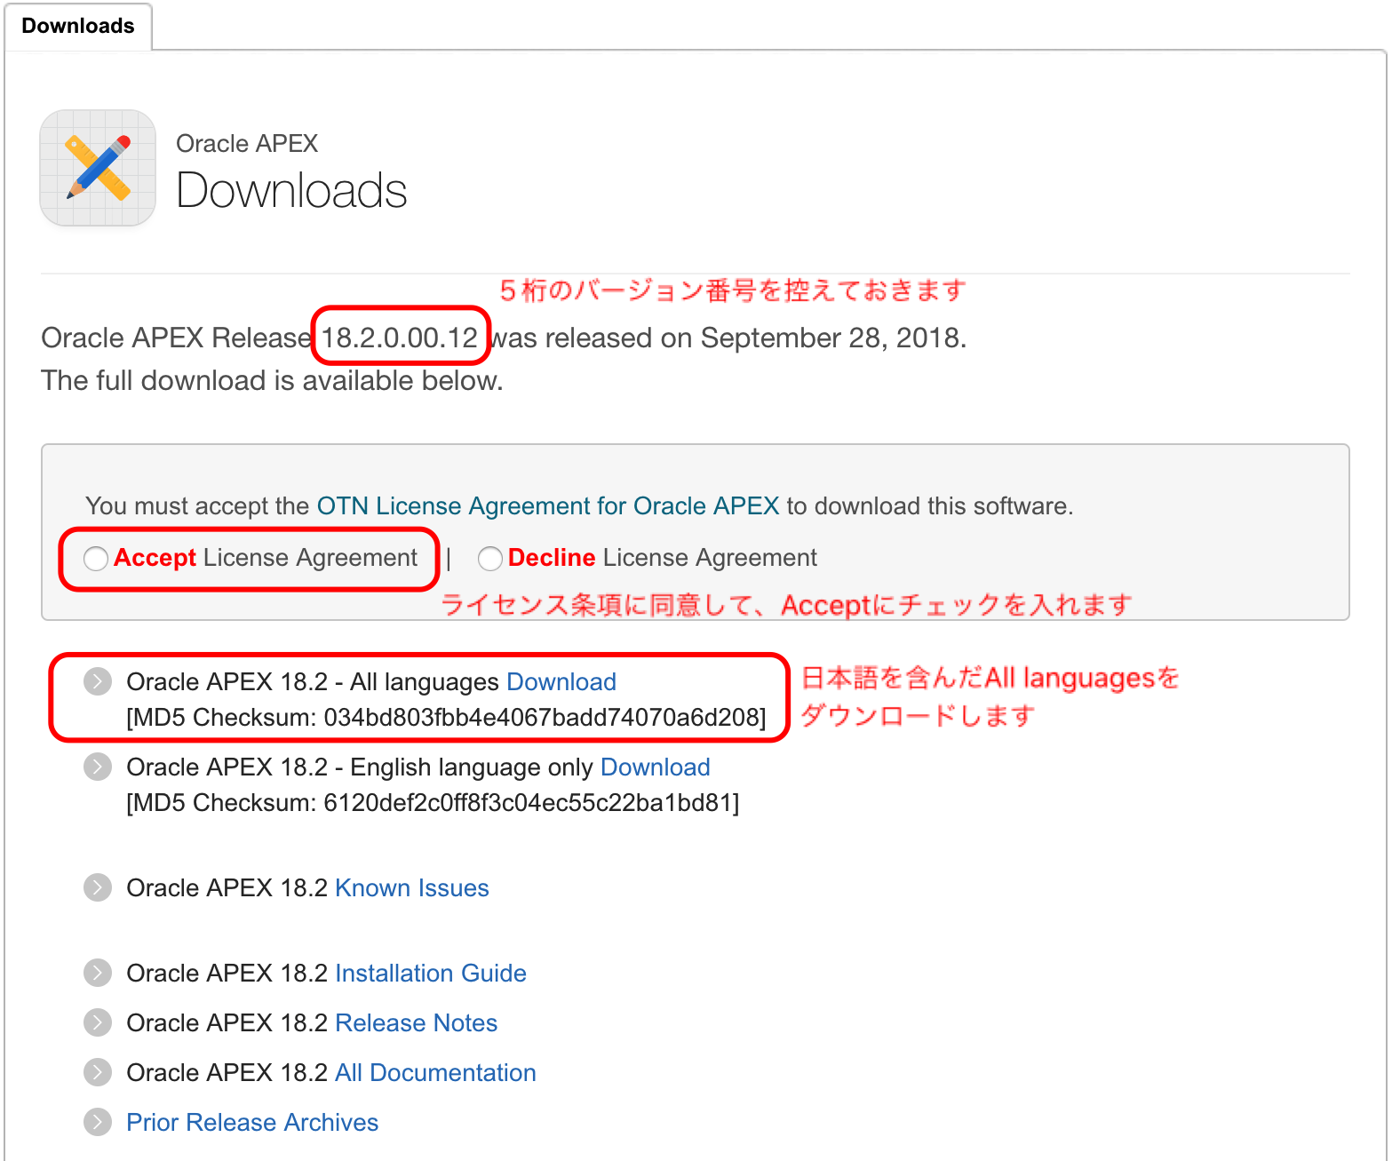
Task: Click the chevron icon beside English language only
Action: point(98,767)
